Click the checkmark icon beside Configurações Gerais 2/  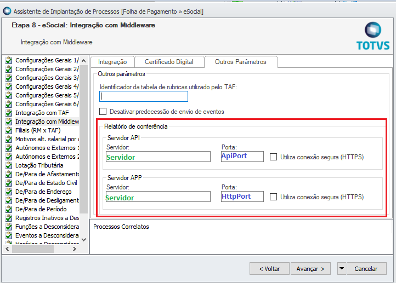tap(9, 69)
